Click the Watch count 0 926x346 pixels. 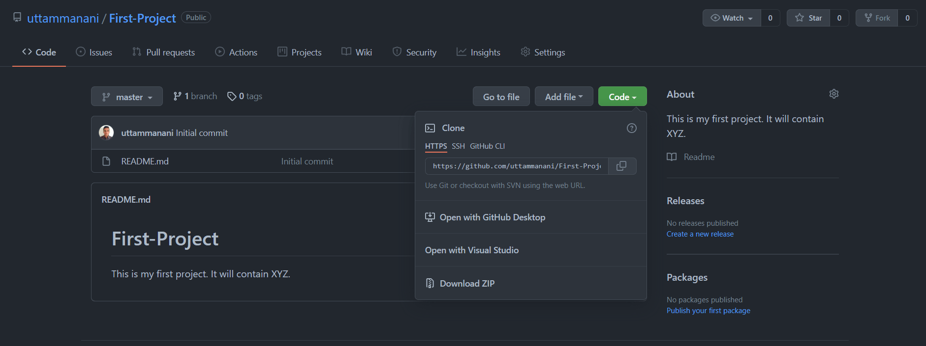[x=771, y=18]
